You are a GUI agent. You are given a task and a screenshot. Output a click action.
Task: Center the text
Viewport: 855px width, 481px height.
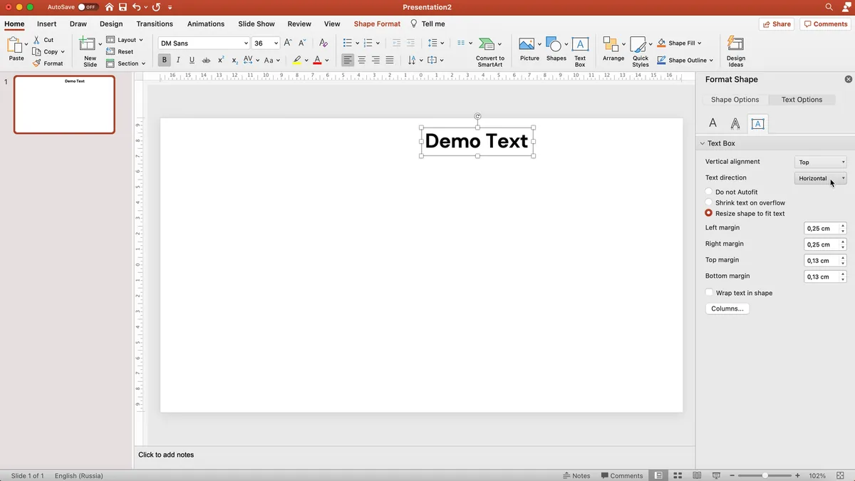pyautogui.click(x=362, y=61)
